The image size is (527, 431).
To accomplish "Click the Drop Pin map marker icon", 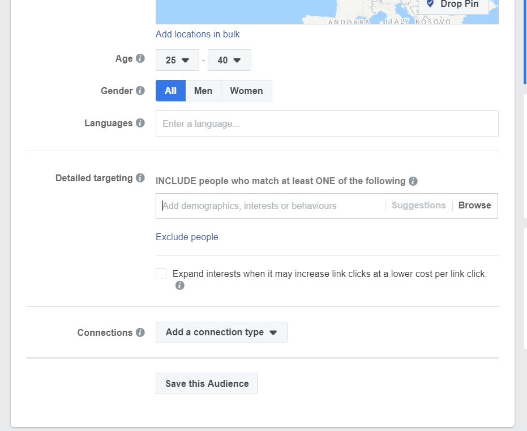I will click(x=430, y=4).
